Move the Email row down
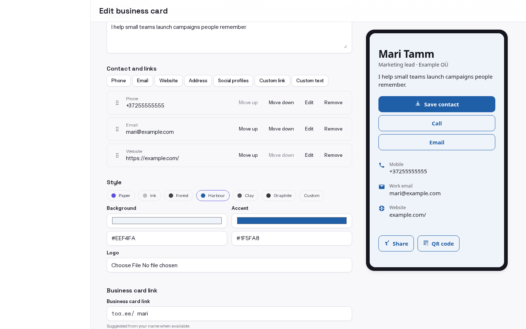526x329 pixels. 281,129
